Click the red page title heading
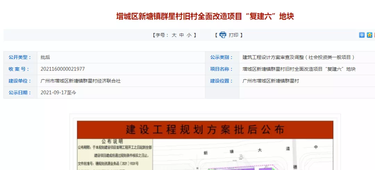The width and height of the screenshot is (375, 170). click(x=205, y=16)
